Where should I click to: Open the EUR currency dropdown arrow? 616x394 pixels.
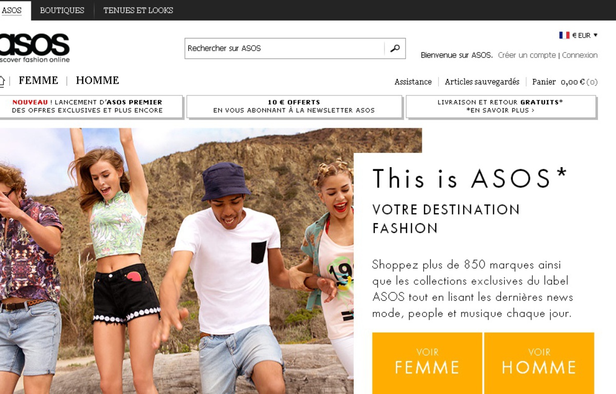595,35
